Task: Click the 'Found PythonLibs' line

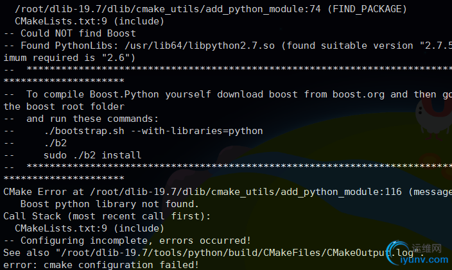Action: click(228, 46)
